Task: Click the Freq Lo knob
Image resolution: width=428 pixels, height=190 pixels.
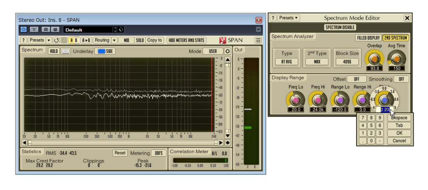Action: pyautogui.click(x=296, y=100)
